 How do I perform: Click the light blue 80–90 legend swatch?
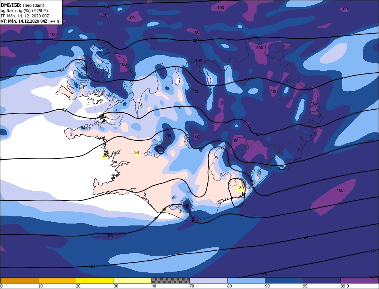(246, 281)
